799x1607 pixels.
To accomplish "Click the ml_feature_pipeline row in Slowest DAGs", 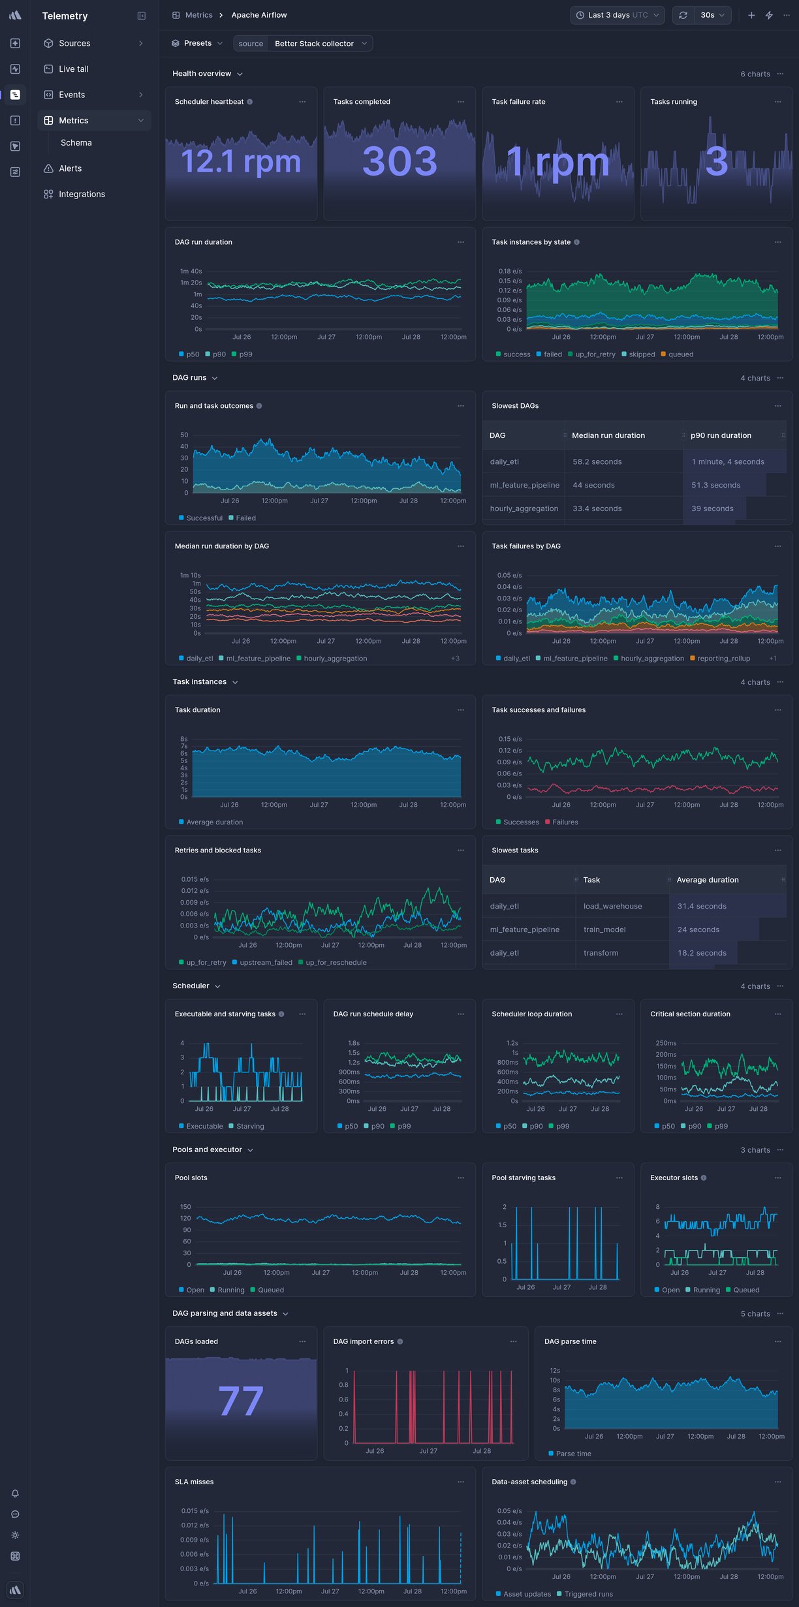I will pos(634,485).
